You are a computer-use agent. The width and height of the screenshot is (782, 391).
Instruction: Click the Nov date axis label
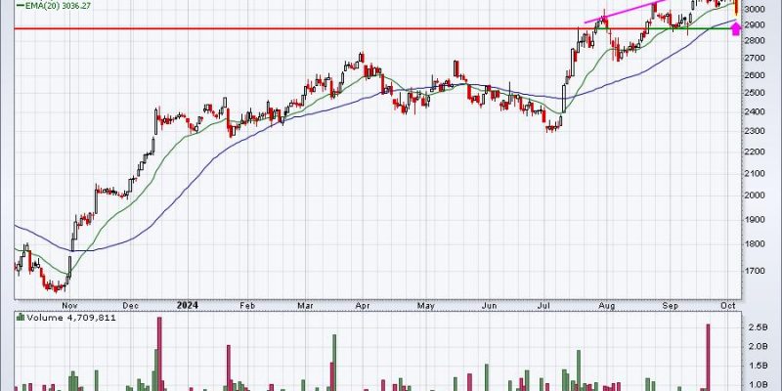point(68,305)
